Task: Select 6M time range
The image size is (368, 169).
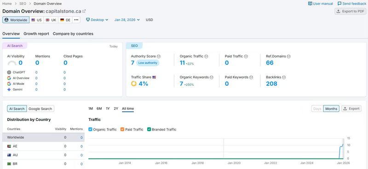Action: pos(99,109)
